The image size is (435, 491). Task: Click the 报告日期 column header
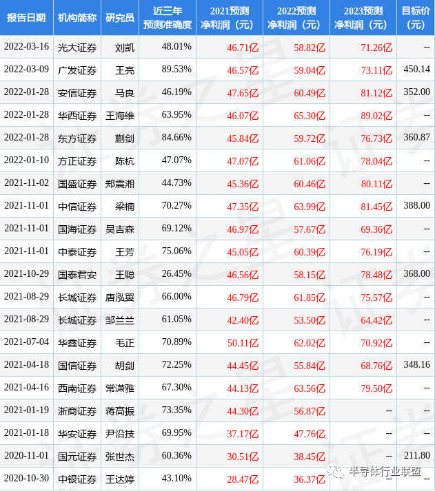[26, 17]
